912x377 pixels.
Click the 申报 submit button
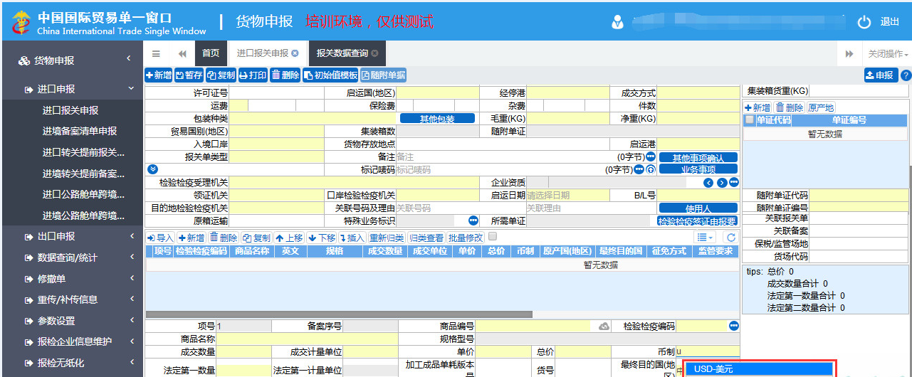(881, 75)
